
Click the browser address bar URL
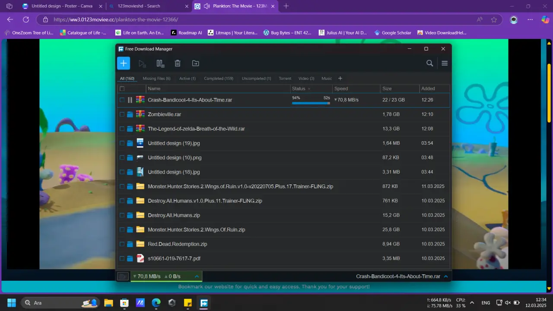(116, 19)
